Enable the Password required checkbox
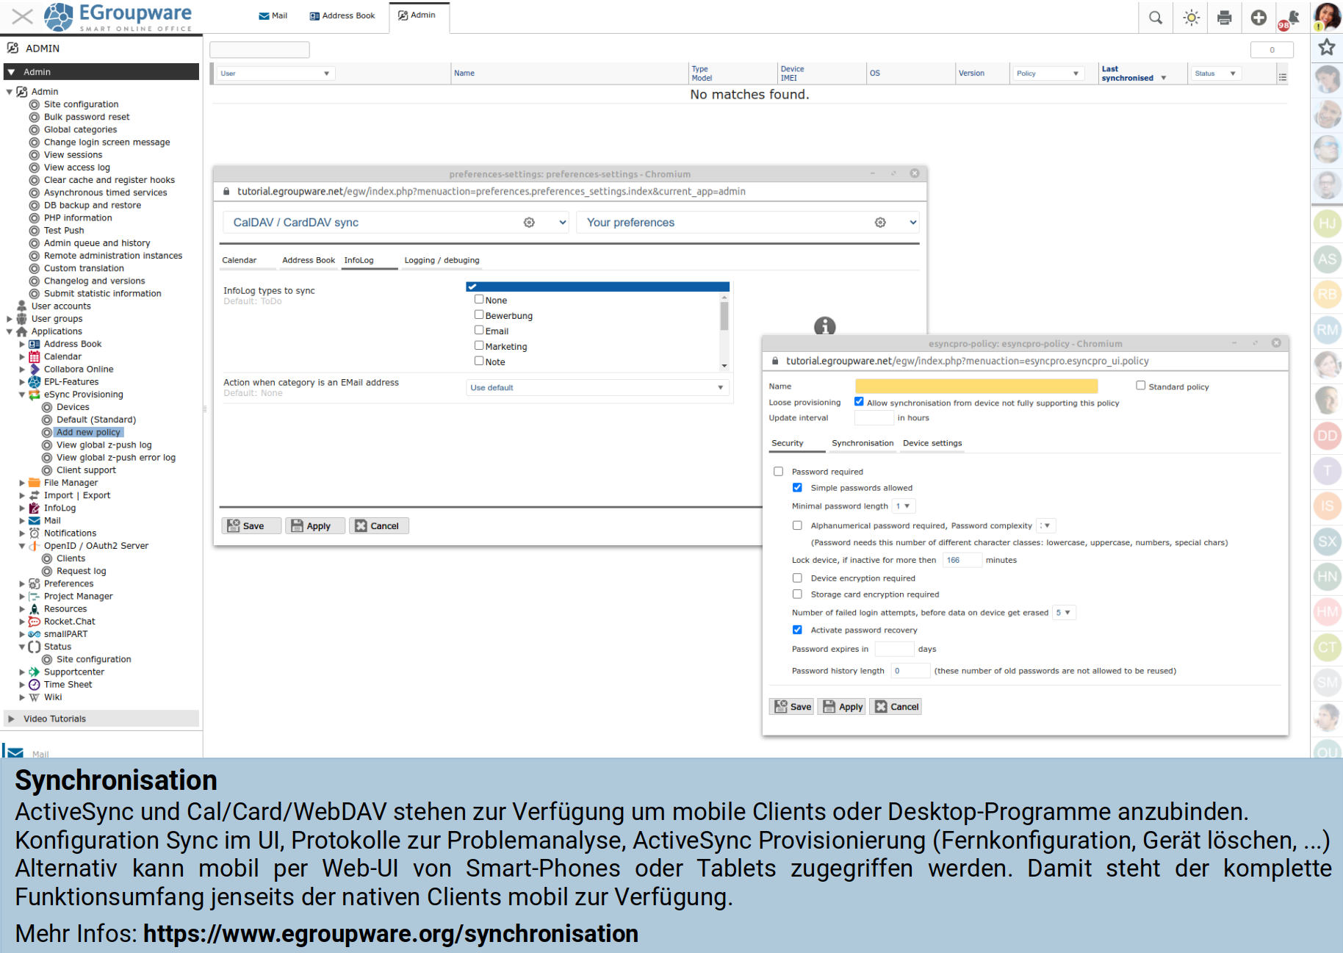The width and height of the screenshot is (1343, 953). pyautogui.click(x=778, y=472)
